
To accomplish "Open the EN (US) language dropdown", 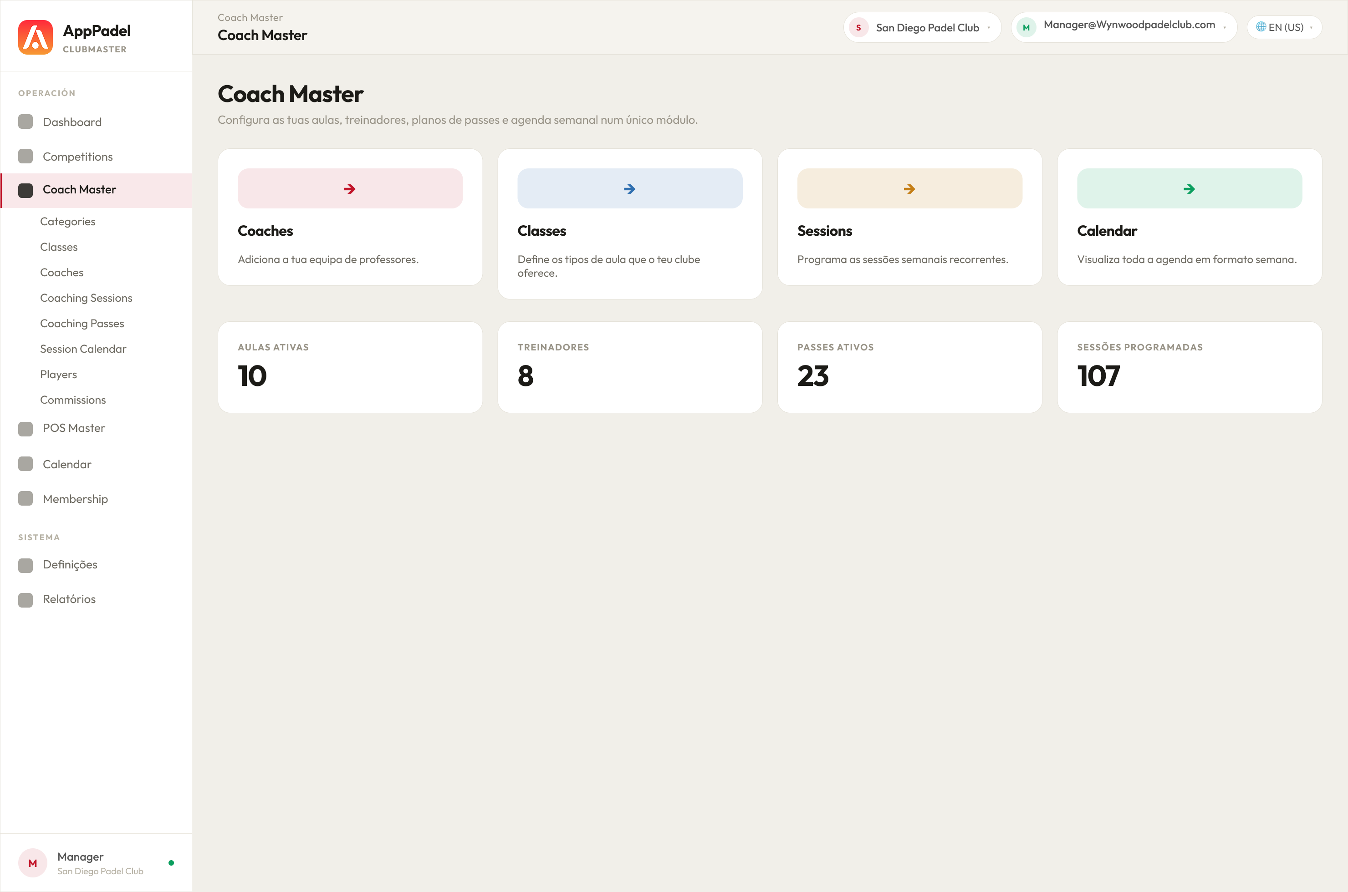I will 1284,27.
